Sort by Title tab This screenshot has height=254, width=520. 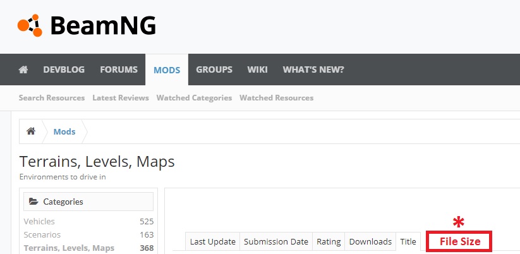408,241
